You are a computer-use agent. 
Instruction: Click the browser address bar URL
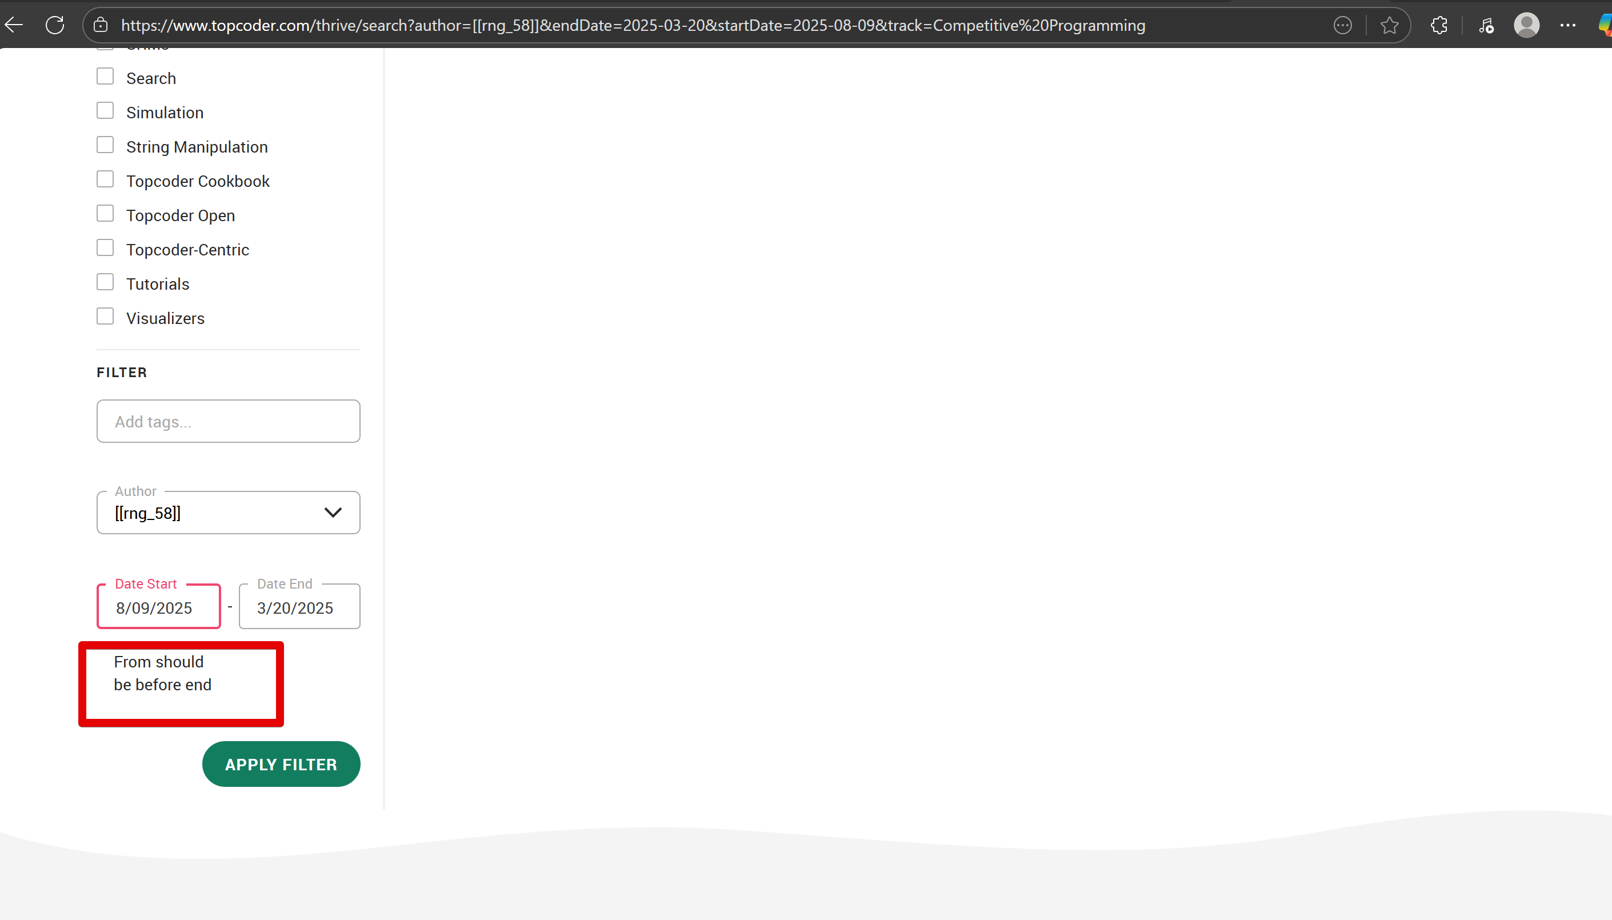pyautogui.click(x=631, y=25)
